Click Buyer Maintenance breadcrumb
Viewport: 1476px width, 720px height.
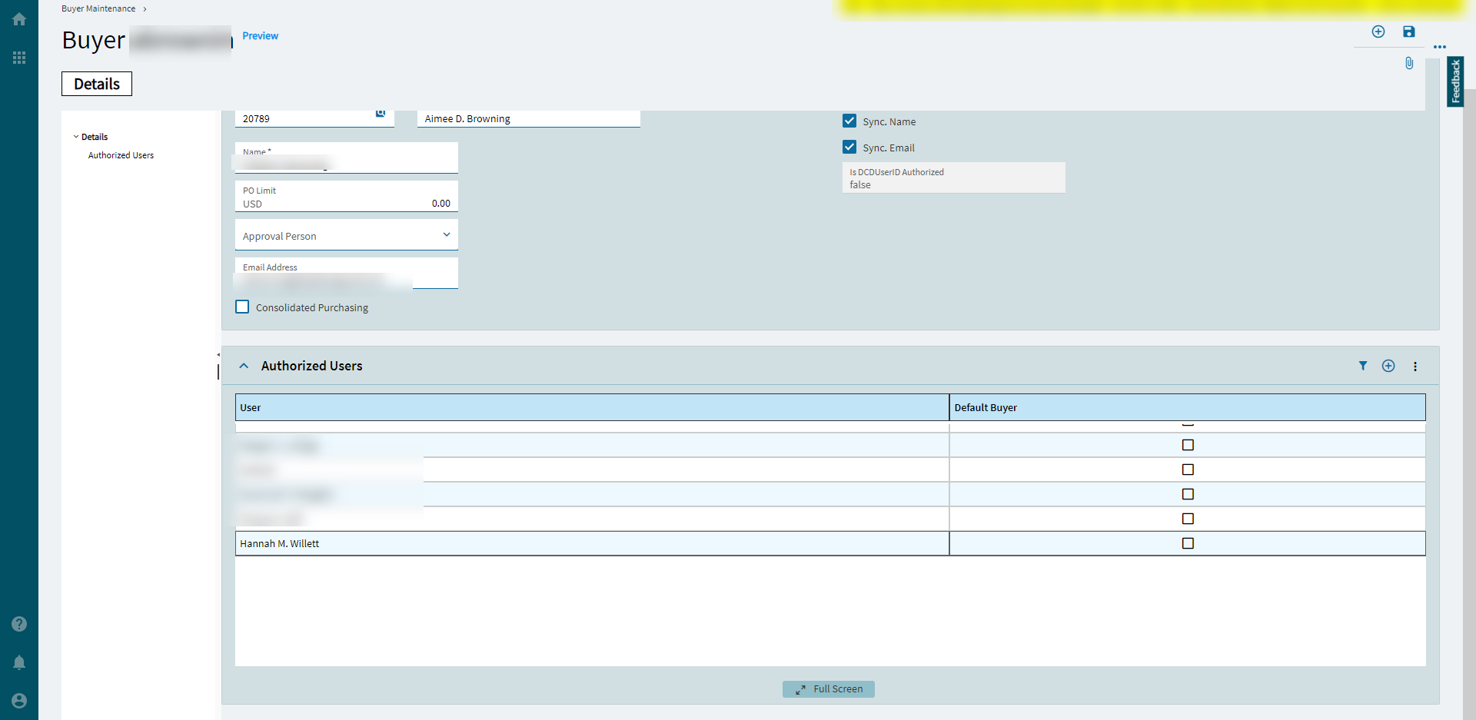point(98,8)
